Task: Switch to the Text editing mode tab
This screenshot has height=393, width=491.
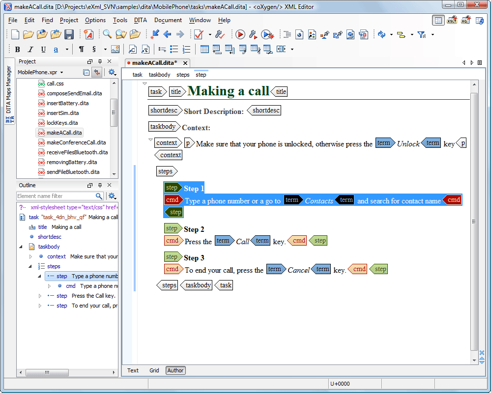Action: (x=133, y=370)
